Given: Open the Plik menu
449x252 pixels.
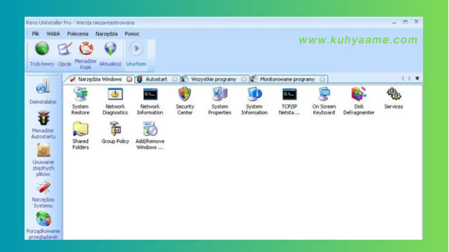Looking at the screenshot, I should [x=36, y=34].
